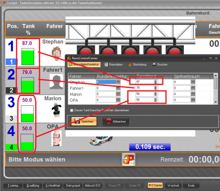Open the Renndaten tab
The image size is (220, 191).
113,65
